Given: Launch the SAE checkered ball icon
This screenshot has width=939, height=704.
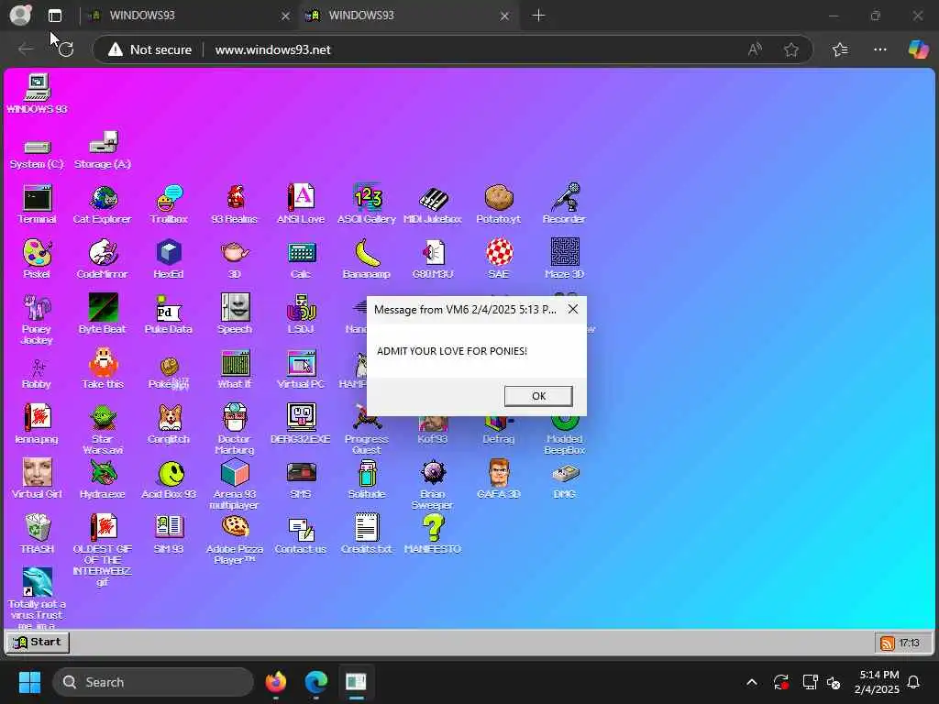Looking at the screenshot, I should (x=498, y=259).
